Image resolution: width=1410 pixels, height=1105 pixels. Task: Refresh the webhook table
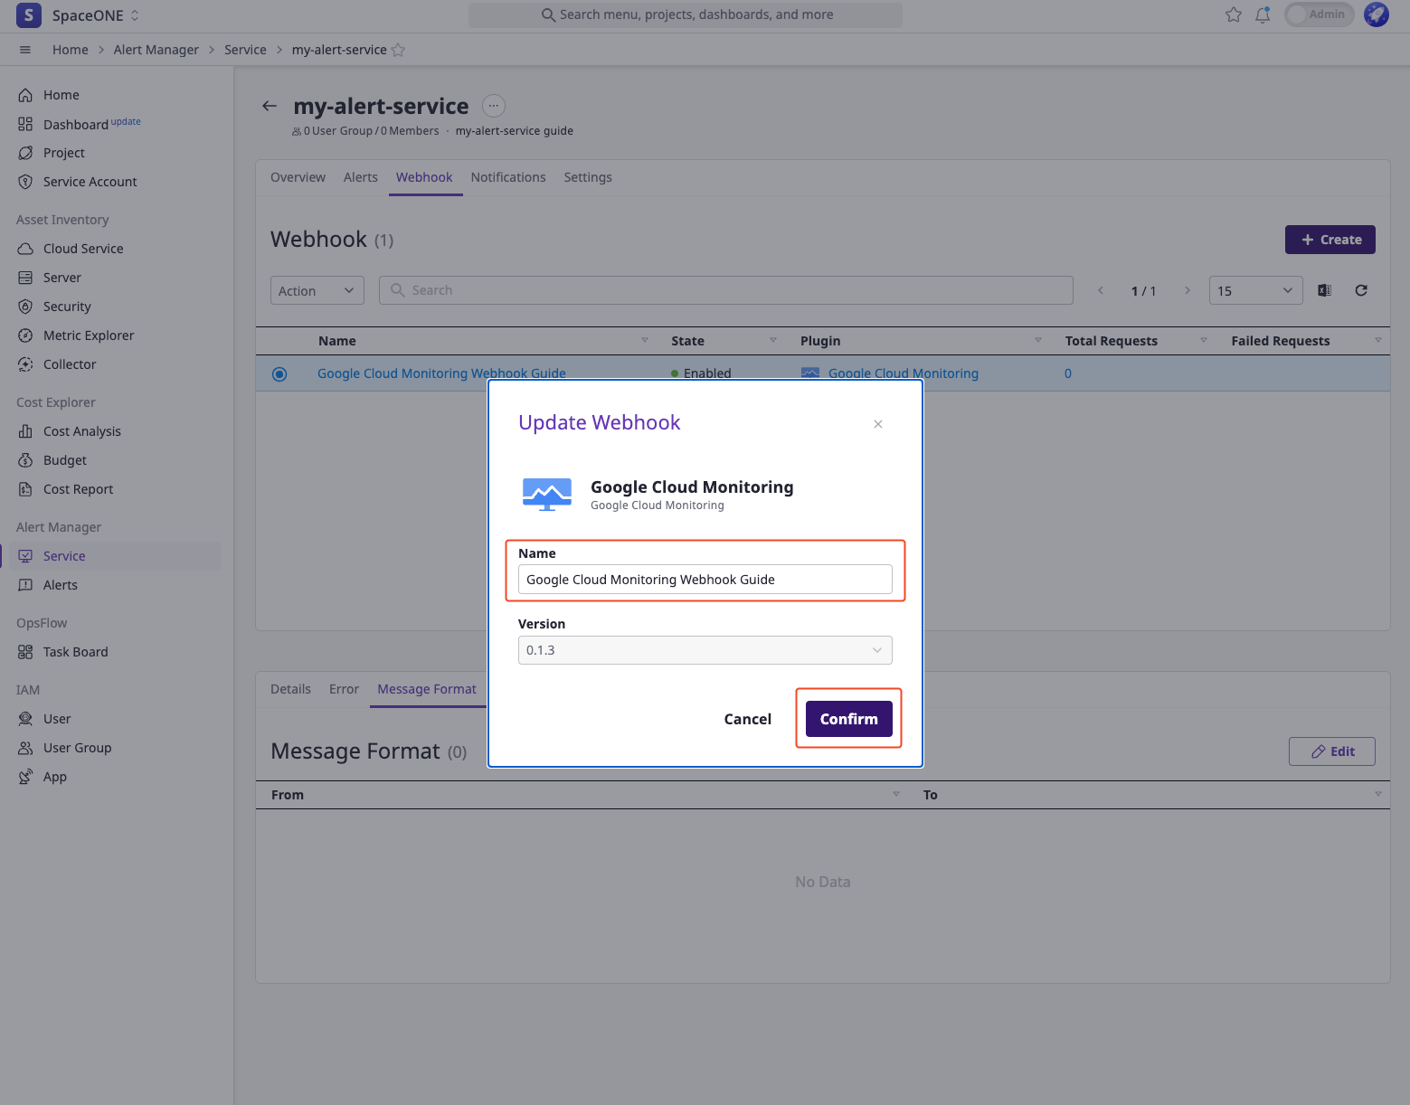(1361, 290)
